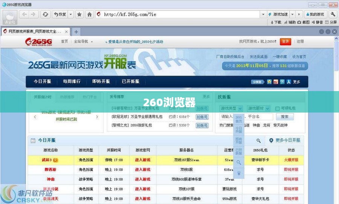The image size is (339, 204).
Task: Click the 下载 download icon
Action: 276,22
